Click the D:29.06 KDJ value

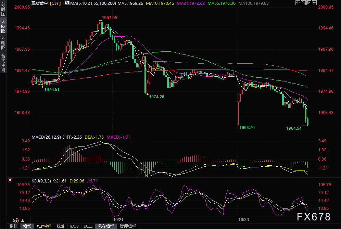(x=77, y=181)
